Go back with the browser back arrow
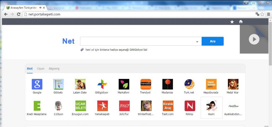 (6, 14)
